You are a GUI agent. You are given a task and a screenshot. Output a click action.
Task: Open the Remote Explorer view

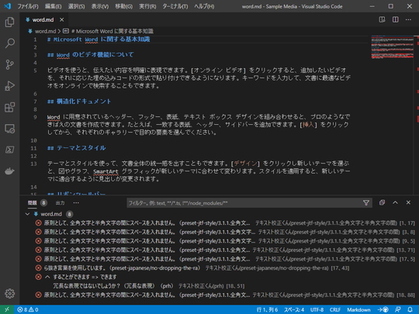pyautogui.click(x=9, y=129)
